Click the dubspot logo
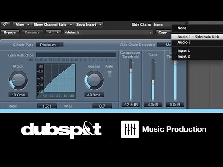 point(61,130)
